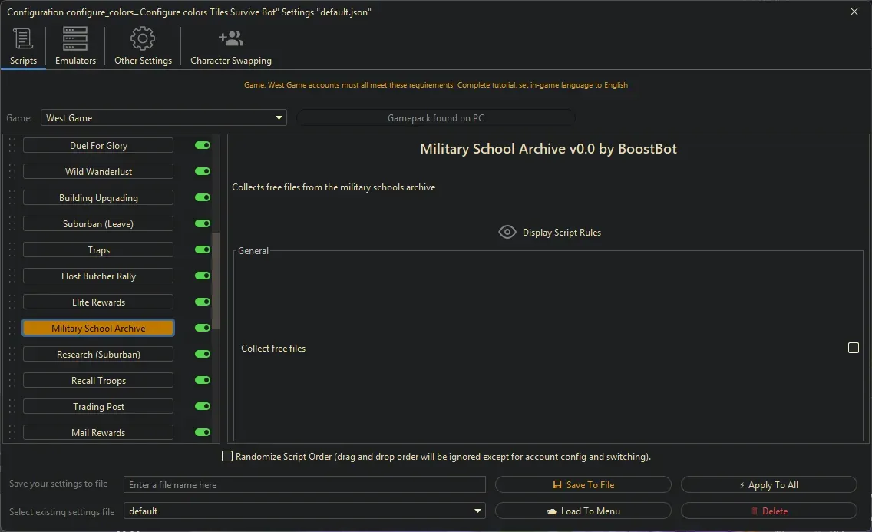The width and height of the screenshot is (872, 532).
Task: Click the Scripts notepad icon
Action: click(23, 37)
